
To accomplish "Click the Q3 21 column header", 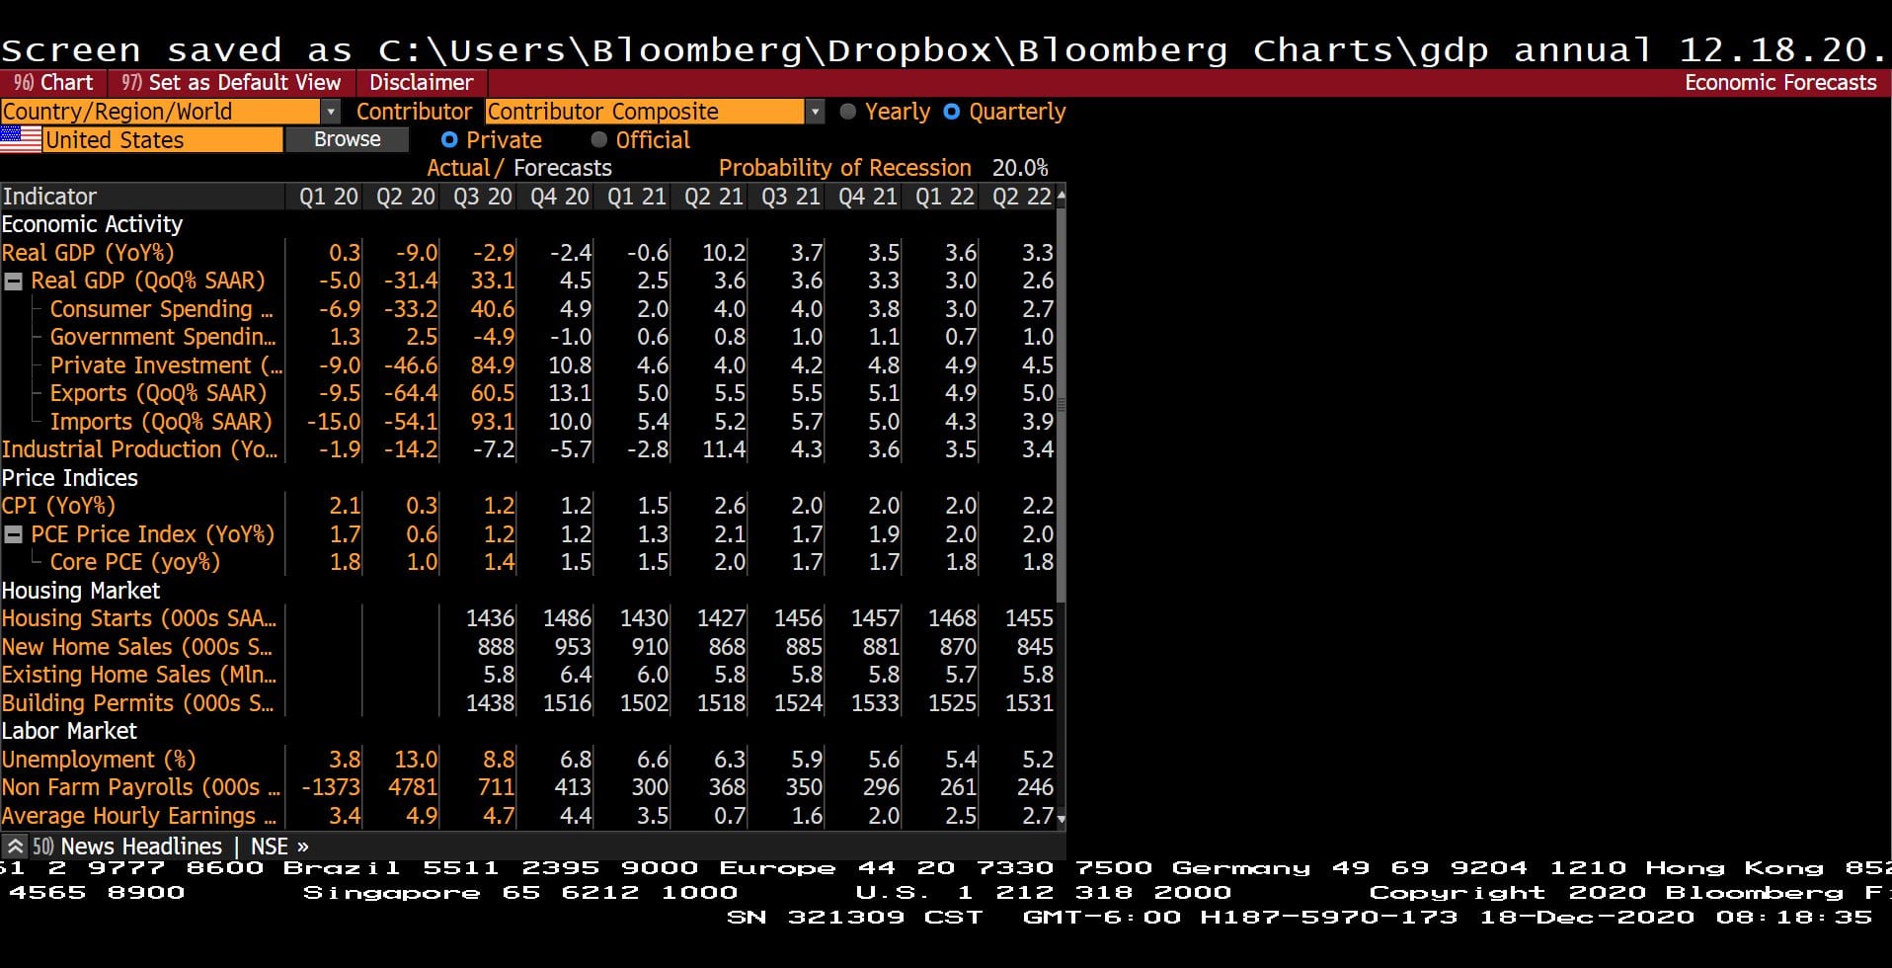I will tap(791, 197).
